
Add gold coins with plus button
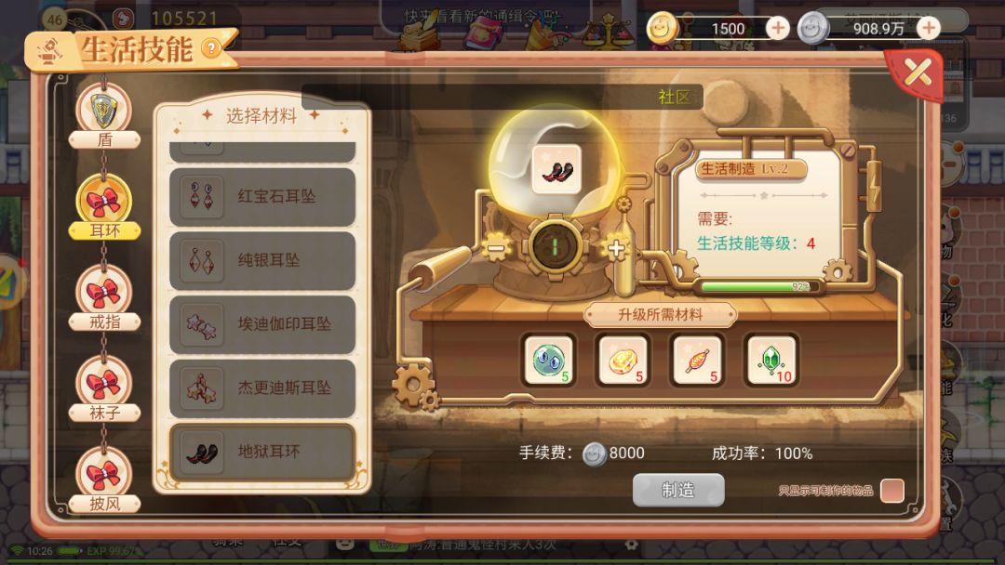point(777,28)
